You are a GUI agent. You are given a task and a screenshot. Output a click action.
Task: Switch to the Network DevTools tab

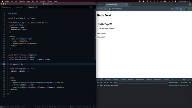coord(131,80)
